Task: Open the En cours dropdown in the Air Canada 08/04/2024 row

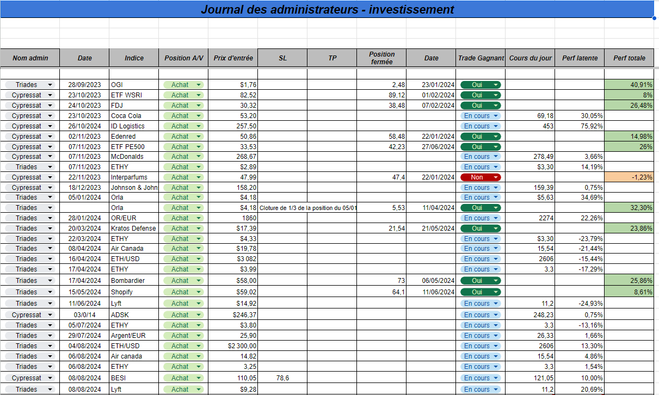Action: [481, 249]
